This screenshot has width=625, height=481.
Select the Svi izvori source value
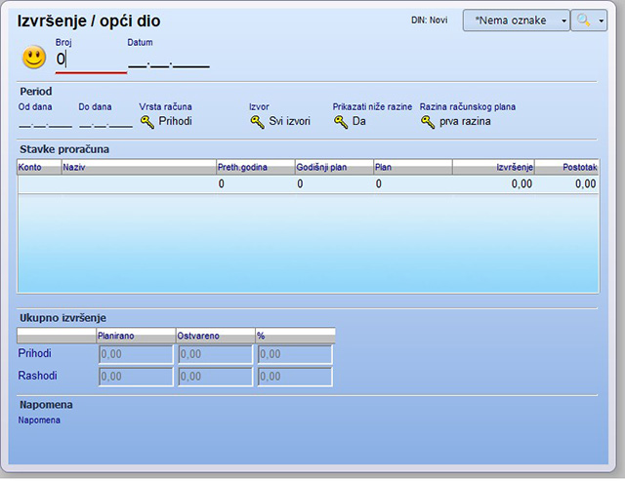[x=289, y=121]
